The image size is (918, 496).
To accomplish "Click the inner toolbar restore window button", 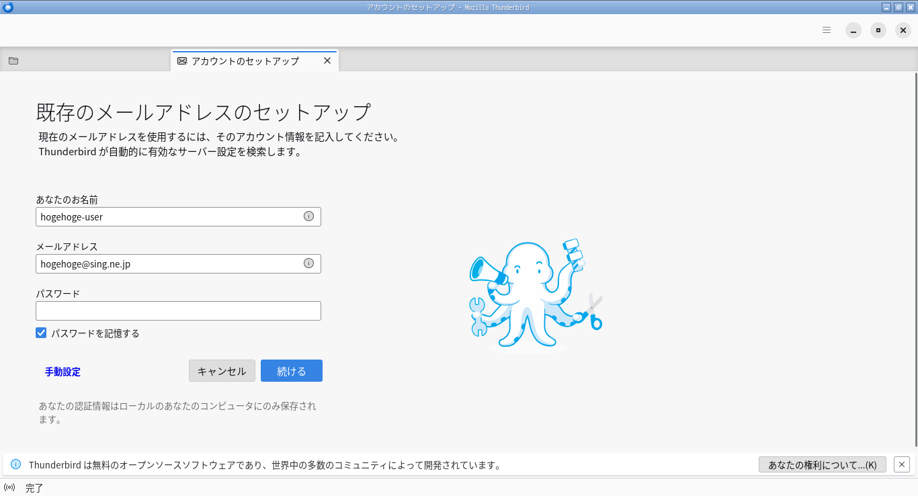I will tap(878, 30).
